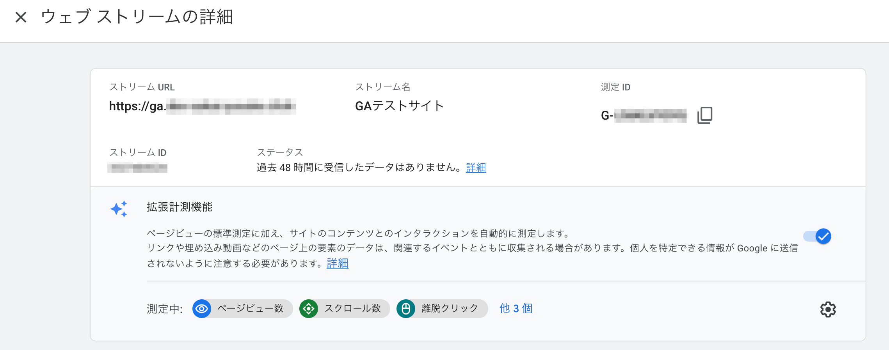Click the ウェブ ストリームの詳細 page title

click(x=137, y=17)
